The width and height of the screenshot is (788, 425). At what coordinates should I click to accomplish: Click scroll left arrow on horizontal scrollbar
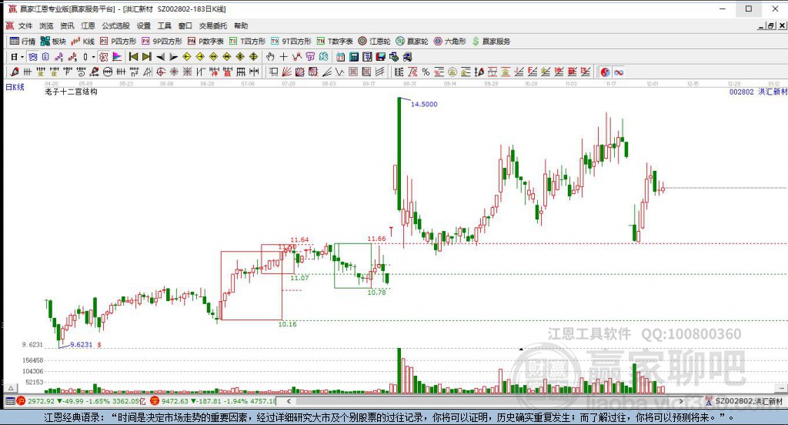coord(289,401)
